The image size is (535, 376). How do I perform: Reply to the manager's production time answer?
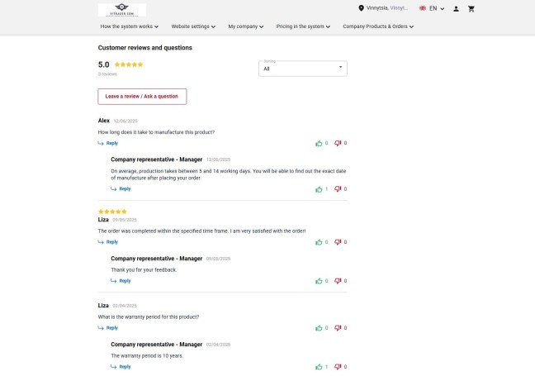(x=121, y=189)
